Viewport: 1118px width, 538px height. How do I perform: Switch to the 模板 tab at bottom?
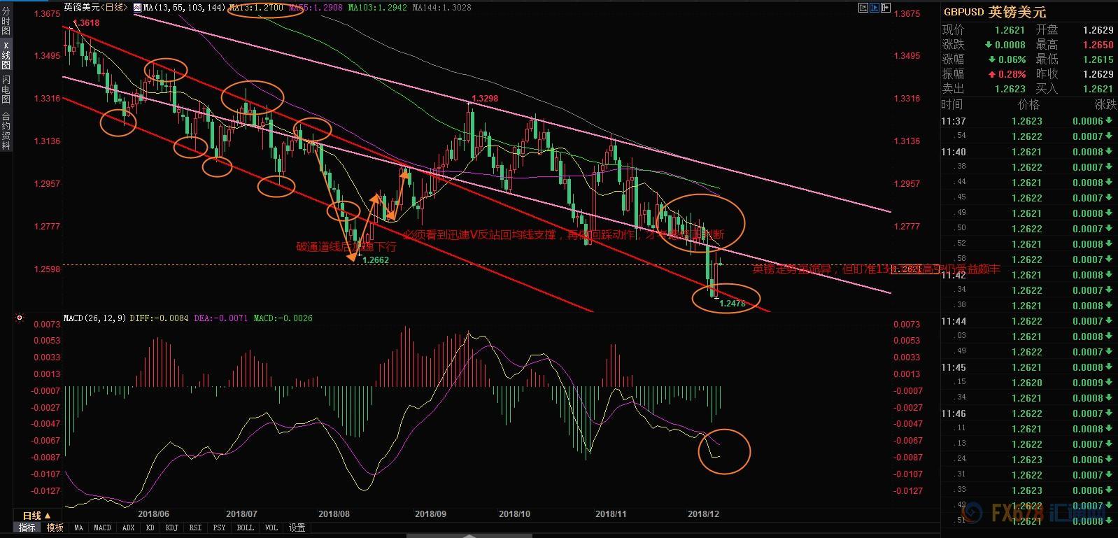coord(55,528)
